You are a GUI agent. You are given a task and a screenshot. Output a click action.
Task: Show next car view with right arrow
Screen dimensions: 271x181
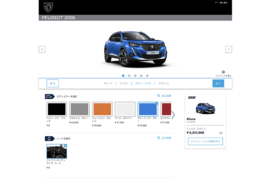click(x=229, y=49)
